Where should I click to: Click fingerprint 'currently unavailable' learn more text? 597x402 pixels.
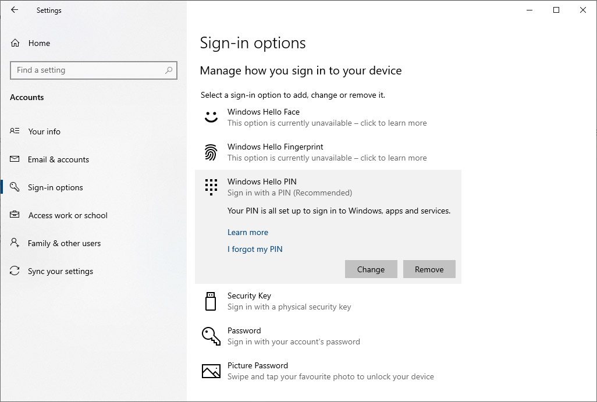point(326,158)
